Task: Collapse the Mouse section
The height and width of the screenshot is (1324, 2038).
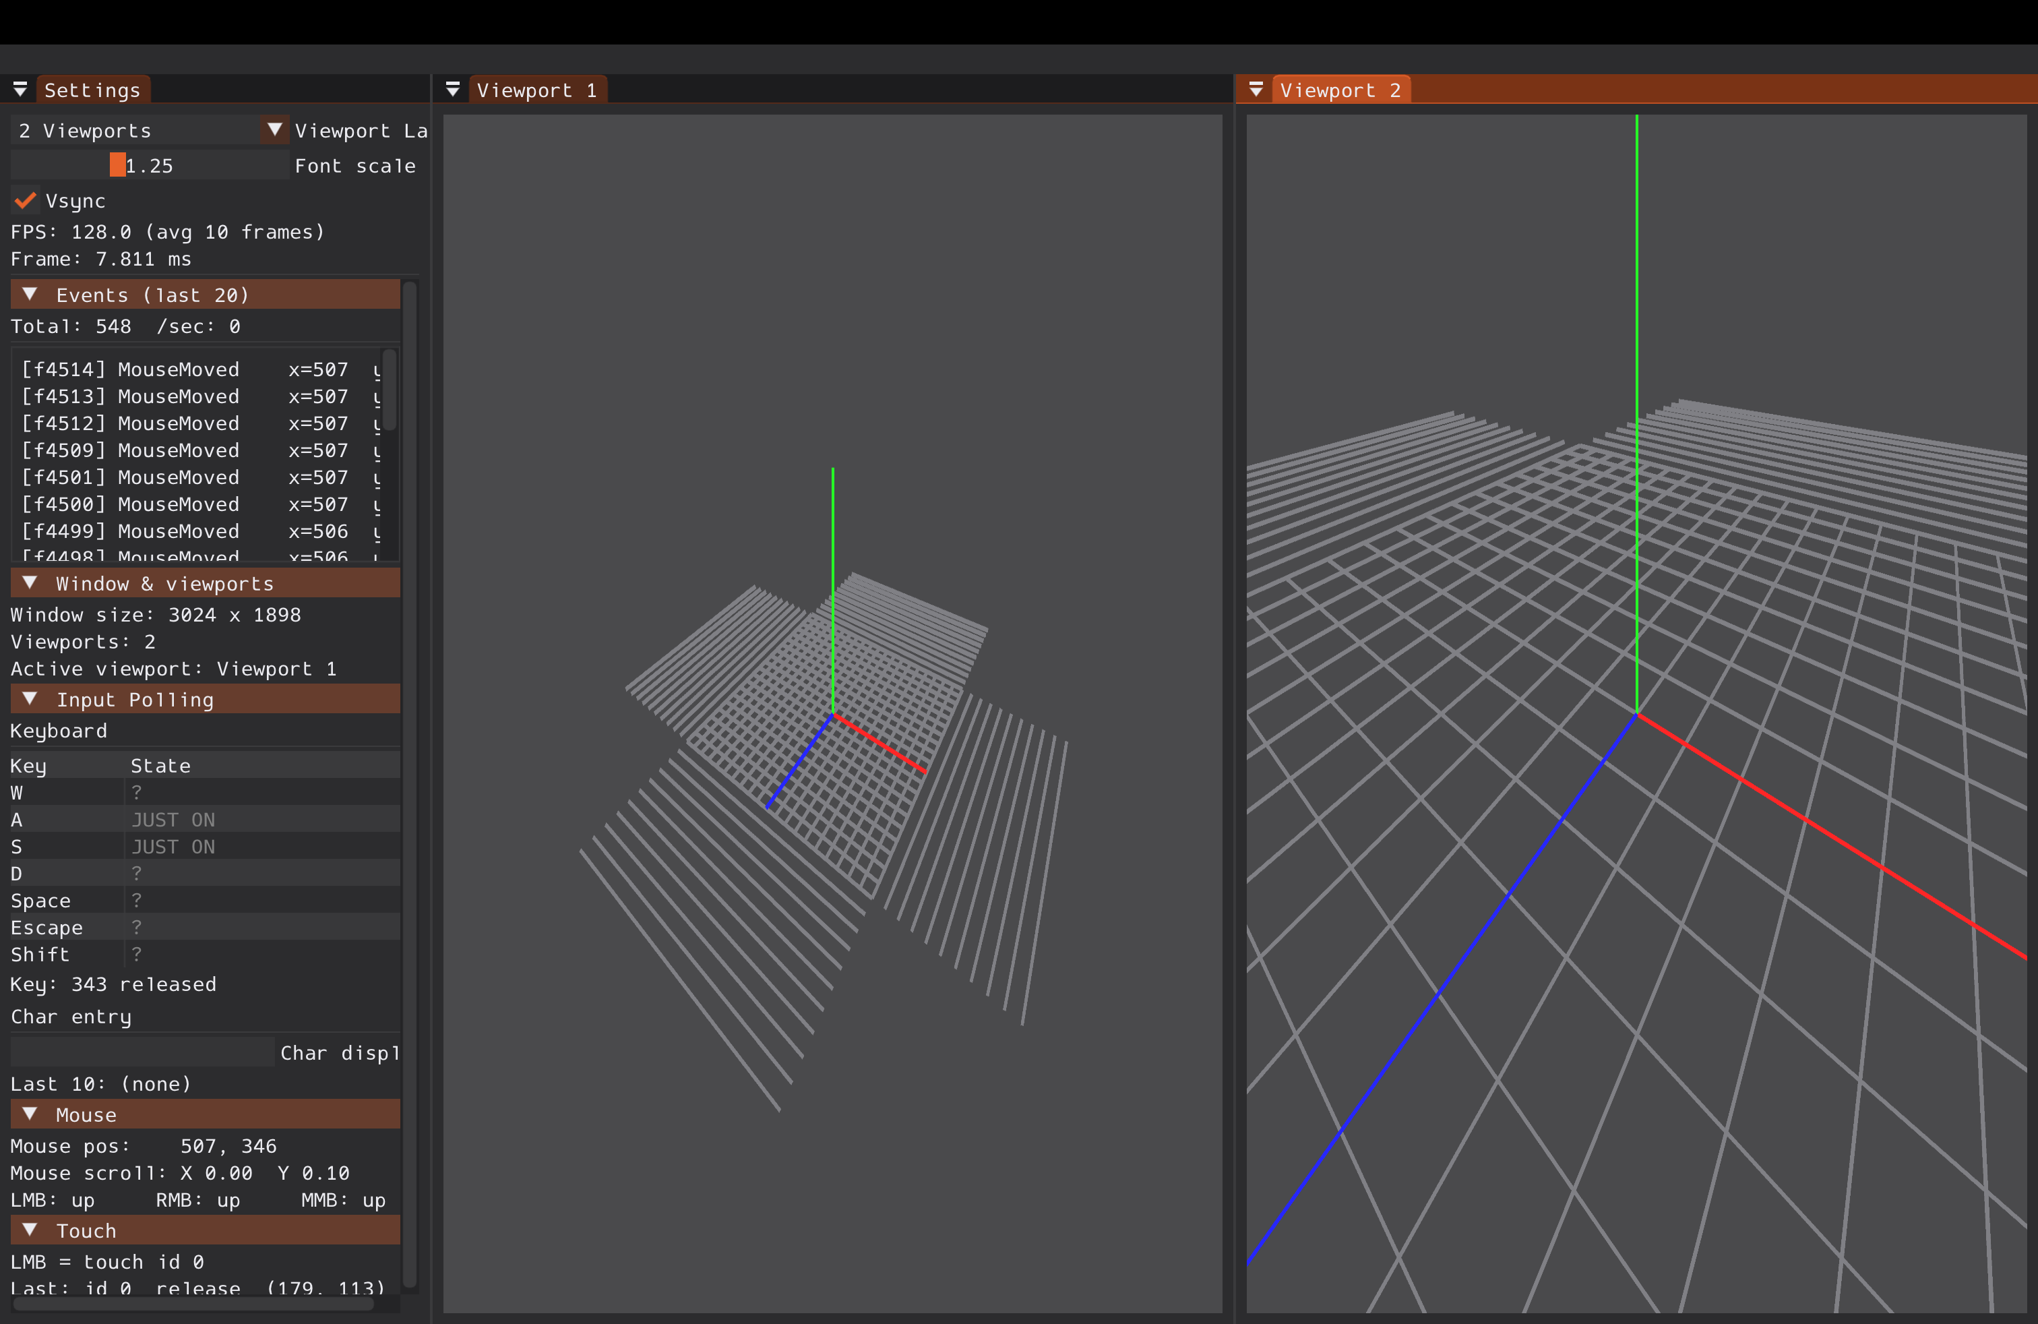Action: tap(206, 1114)
